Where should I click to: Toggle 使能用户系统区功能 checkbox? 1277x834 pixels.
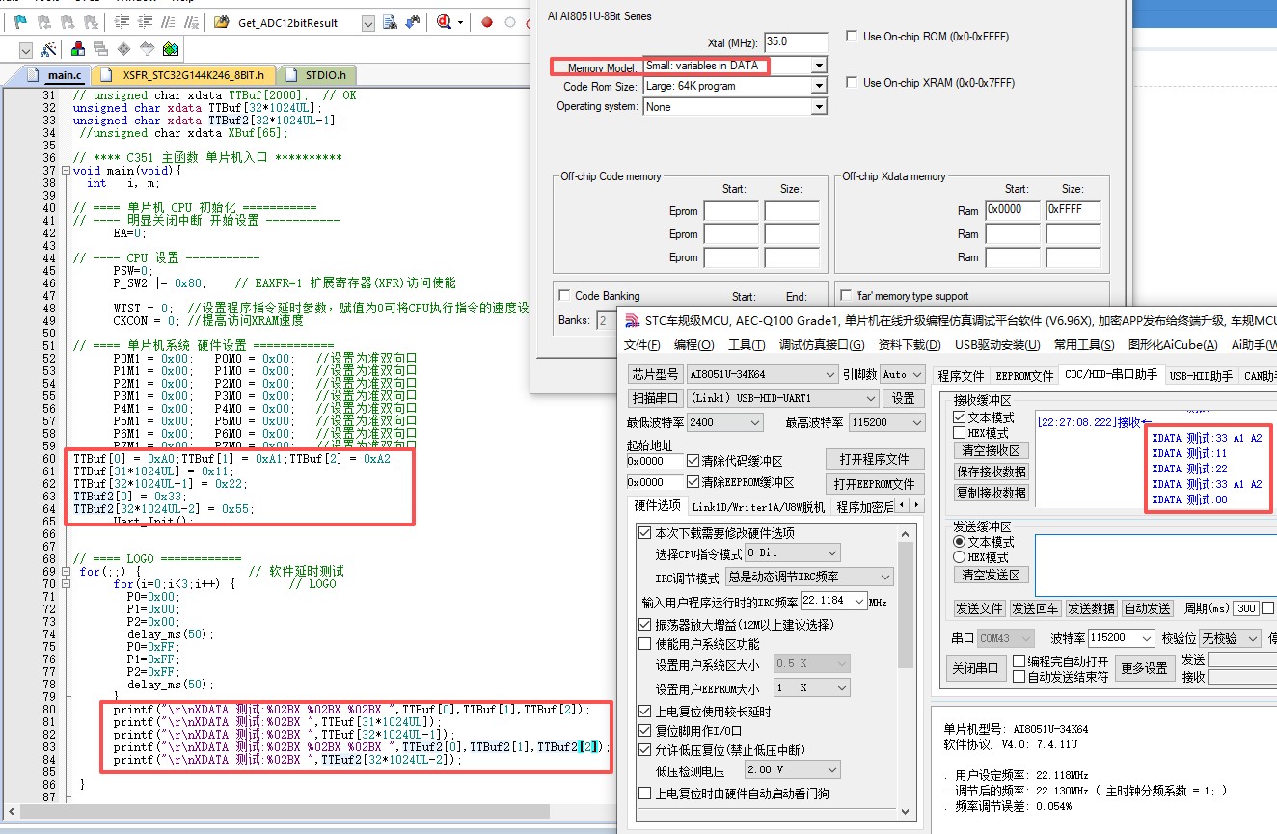[x=644, y=644]
